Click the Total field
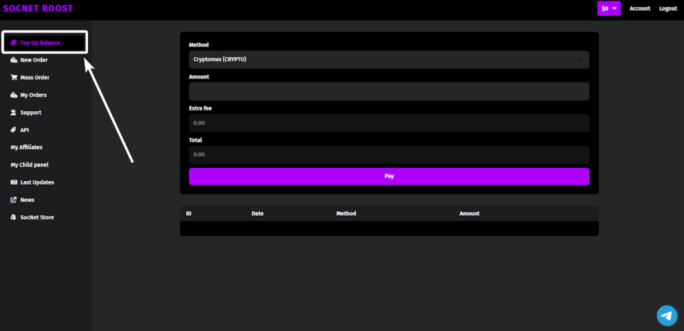This screenshot has width=684, height=331. click(x=389, y=155)
